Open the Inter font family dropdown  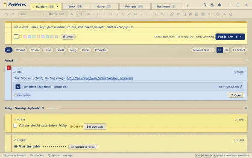coord(32,14)
